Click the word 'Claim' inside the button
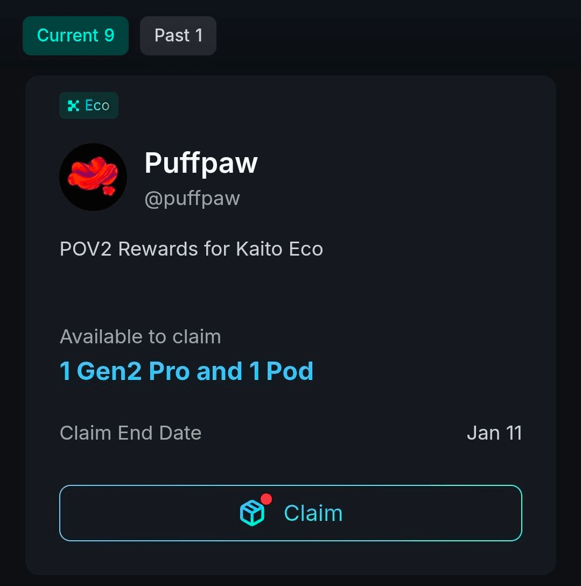 tap(313, 513)
